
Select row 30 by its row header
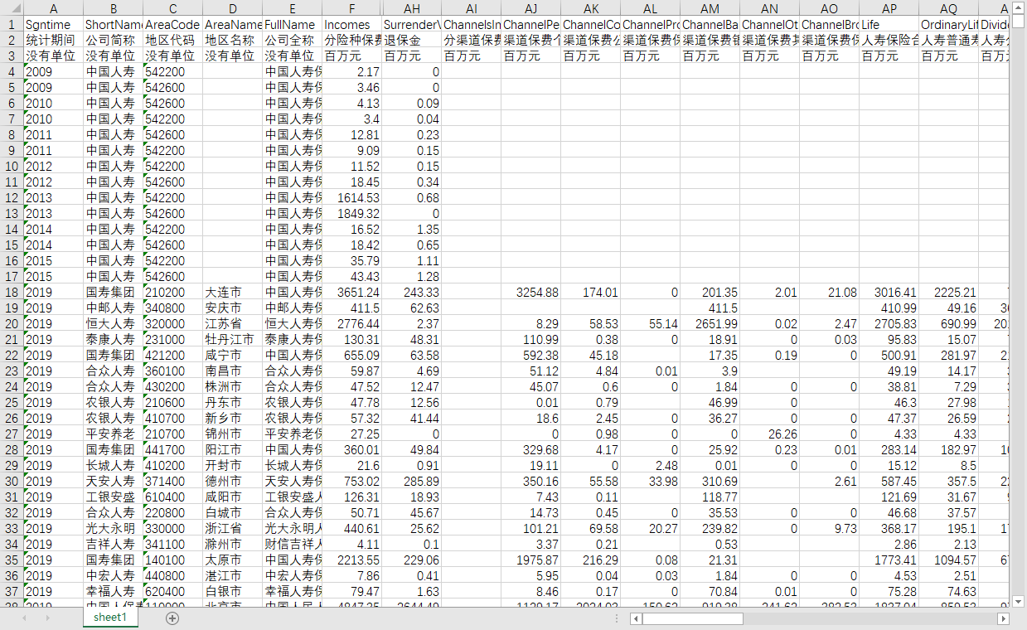coord(12,481)
